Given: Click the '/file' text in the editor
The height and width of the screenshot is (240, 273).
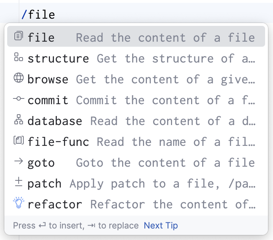Looking at the screenshot, I should click(38, 15).
